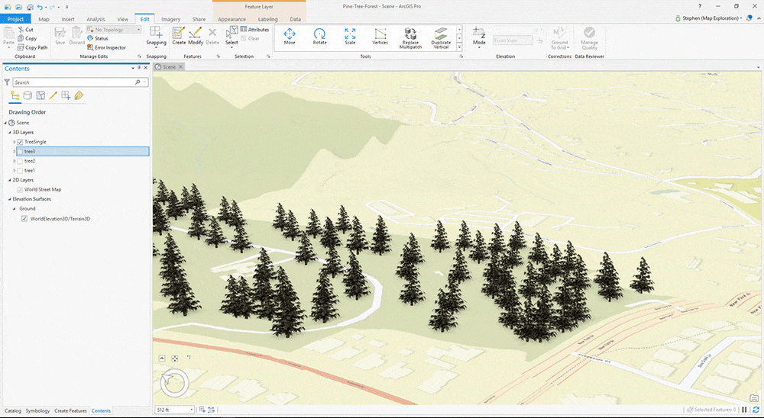Open the Symbology pane tab
The image size is (764, 418).
click(x=37, y=411)
